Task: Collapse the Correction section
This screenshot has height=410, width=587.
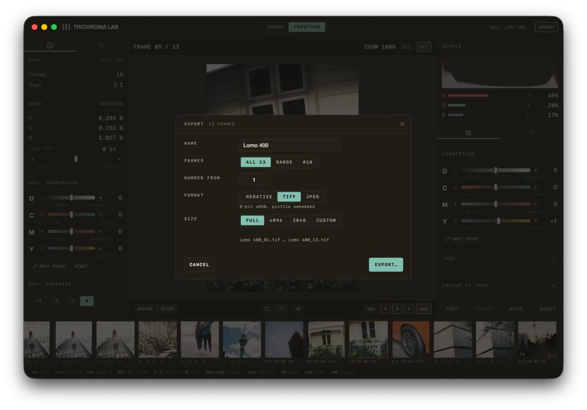Action: click(x=553, y=154)
